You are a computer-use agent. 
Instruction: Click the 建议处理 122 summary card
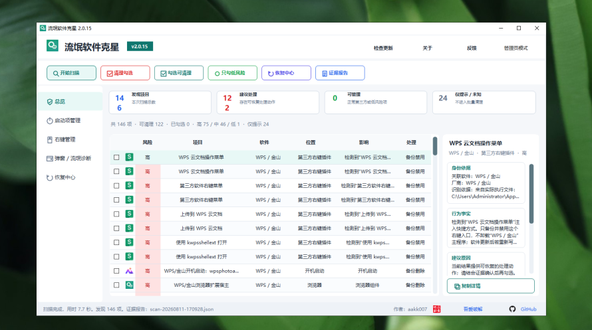(267, 102)
